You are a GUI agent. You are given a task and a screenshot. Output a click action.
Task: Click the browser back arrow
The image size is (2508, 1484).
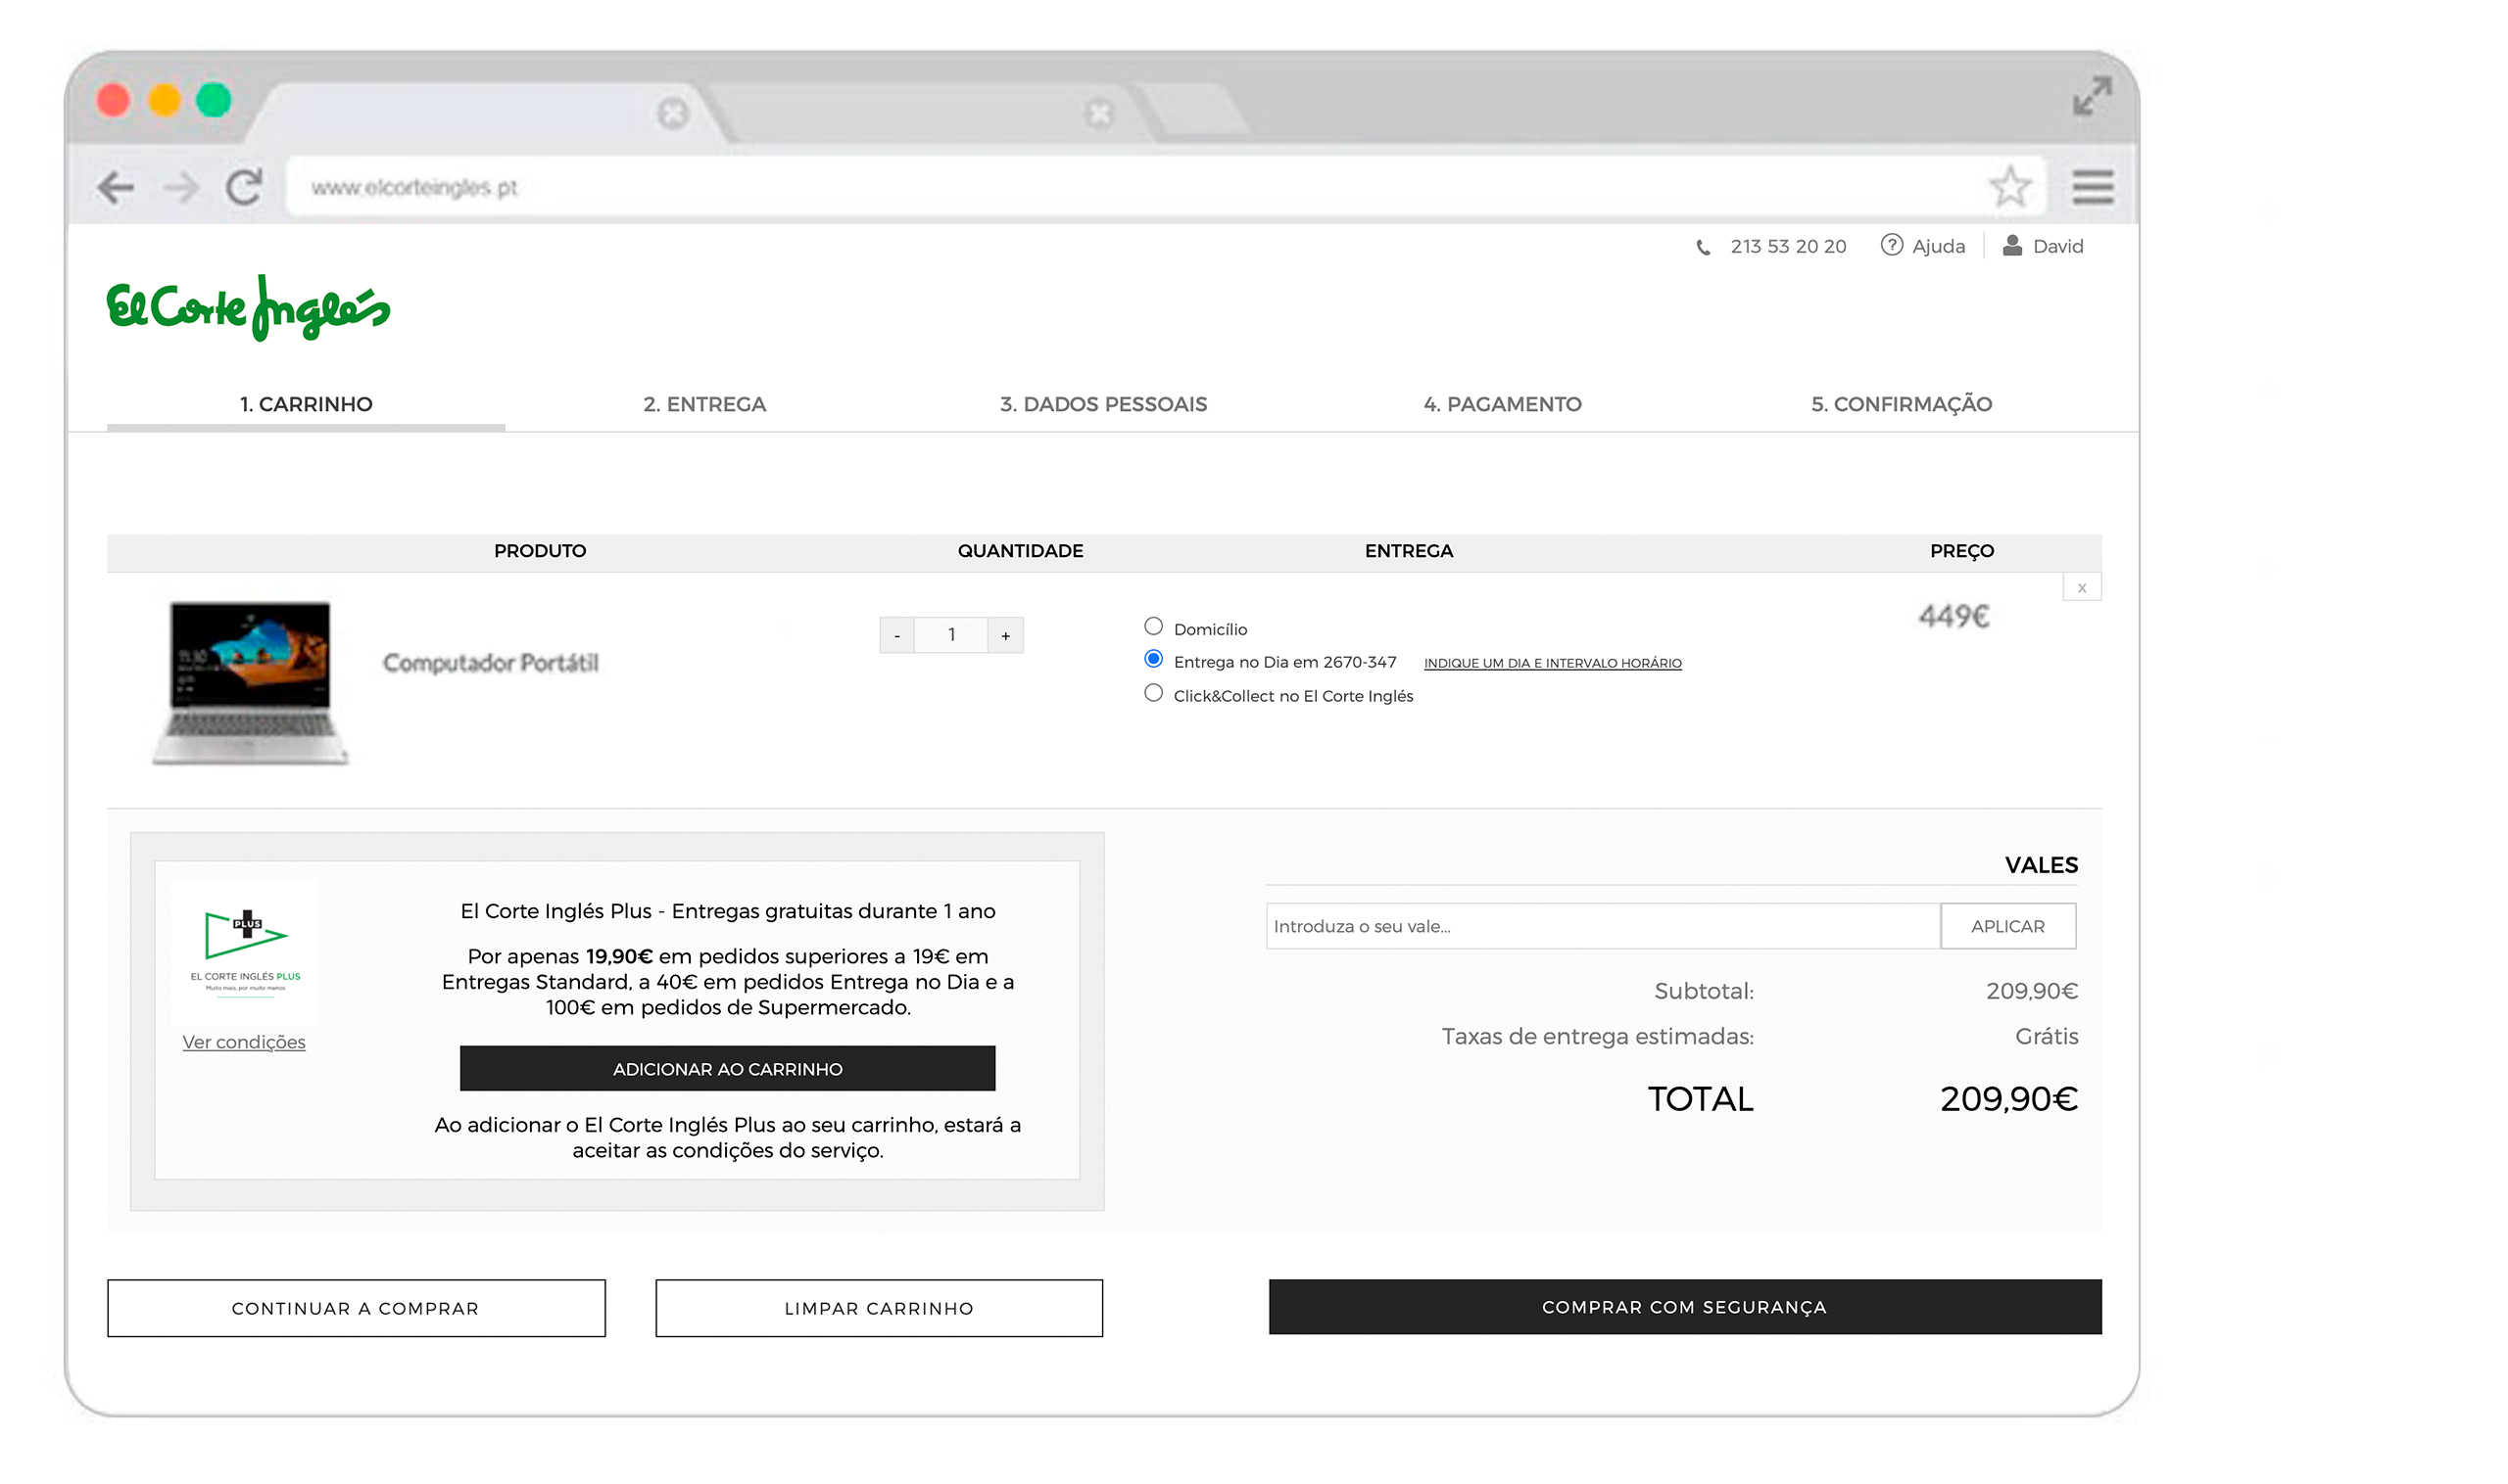(116, 187)
